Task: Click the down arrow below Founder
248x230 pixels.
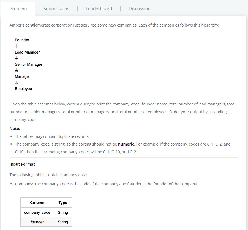Action: 17,46
